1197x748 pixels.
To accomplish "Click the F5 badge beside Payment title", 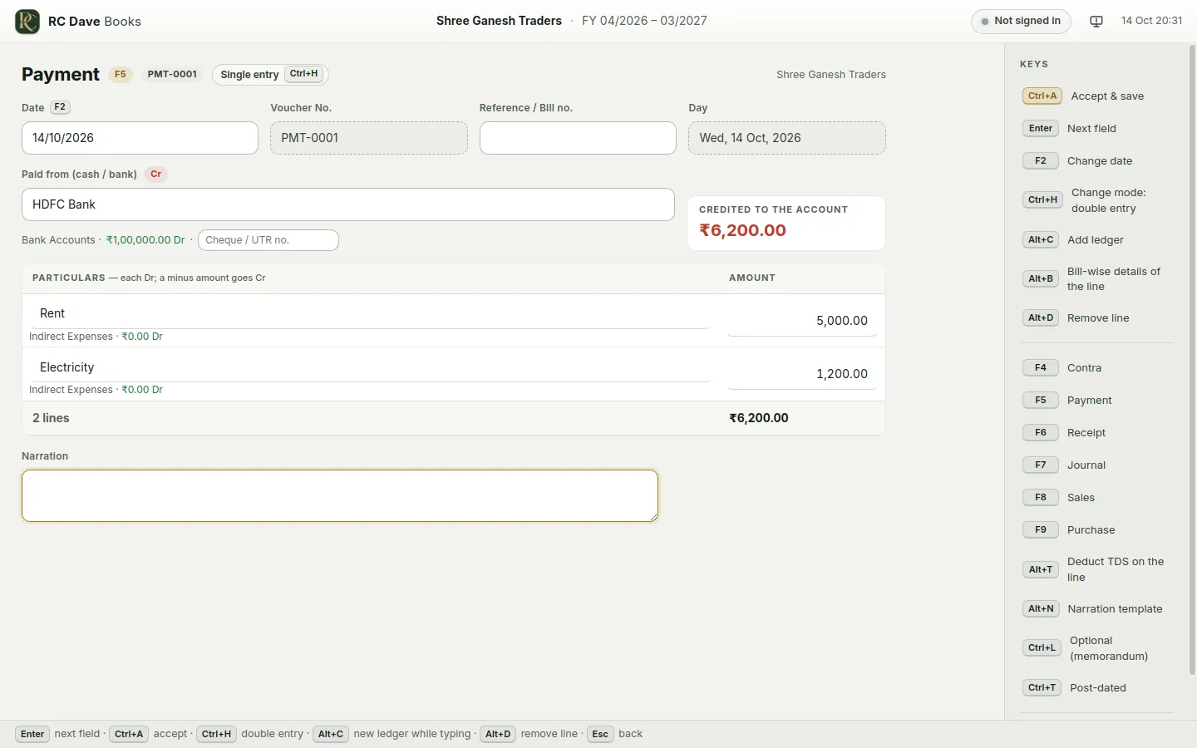I will click(121, 74).
